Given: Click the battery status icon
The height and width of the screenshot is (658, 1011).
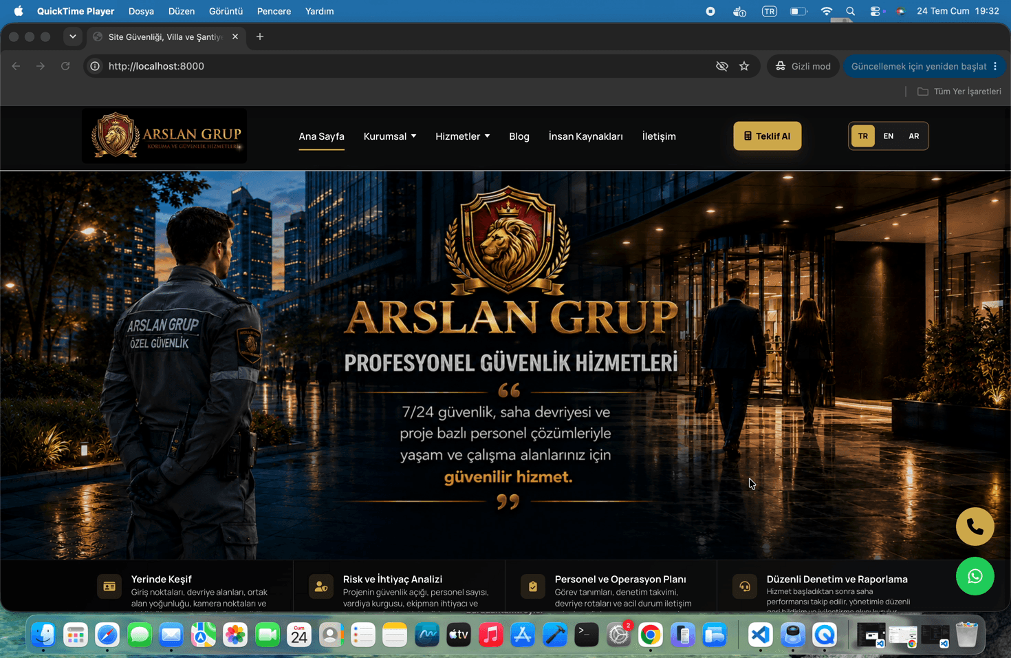Looking at the screenshot, I should coord(798,11).
